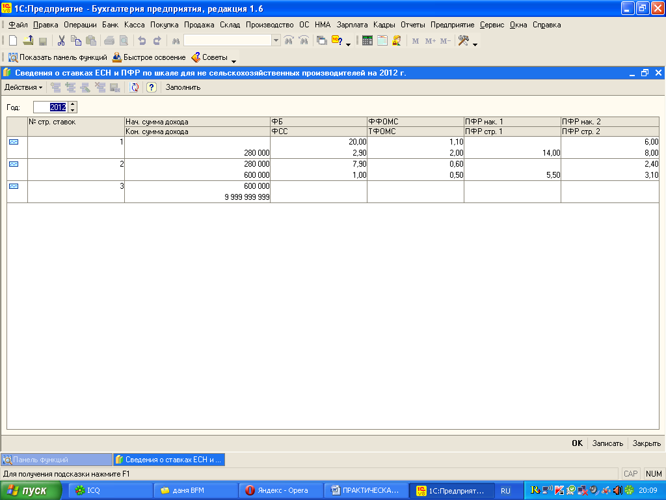Screen dimensions: 666x500
Task: Click the Закрыть button
Action: [x=646, y=443]
